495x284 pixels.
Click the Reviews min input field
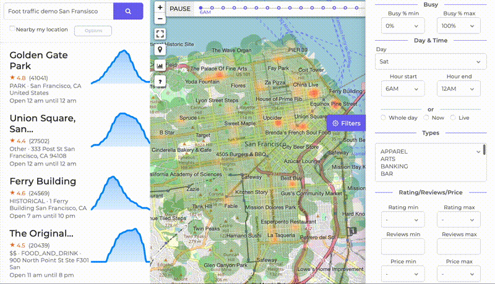tap(403, 247)
